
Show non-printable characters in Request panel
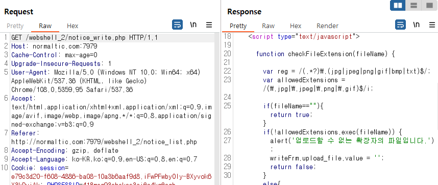193,25
